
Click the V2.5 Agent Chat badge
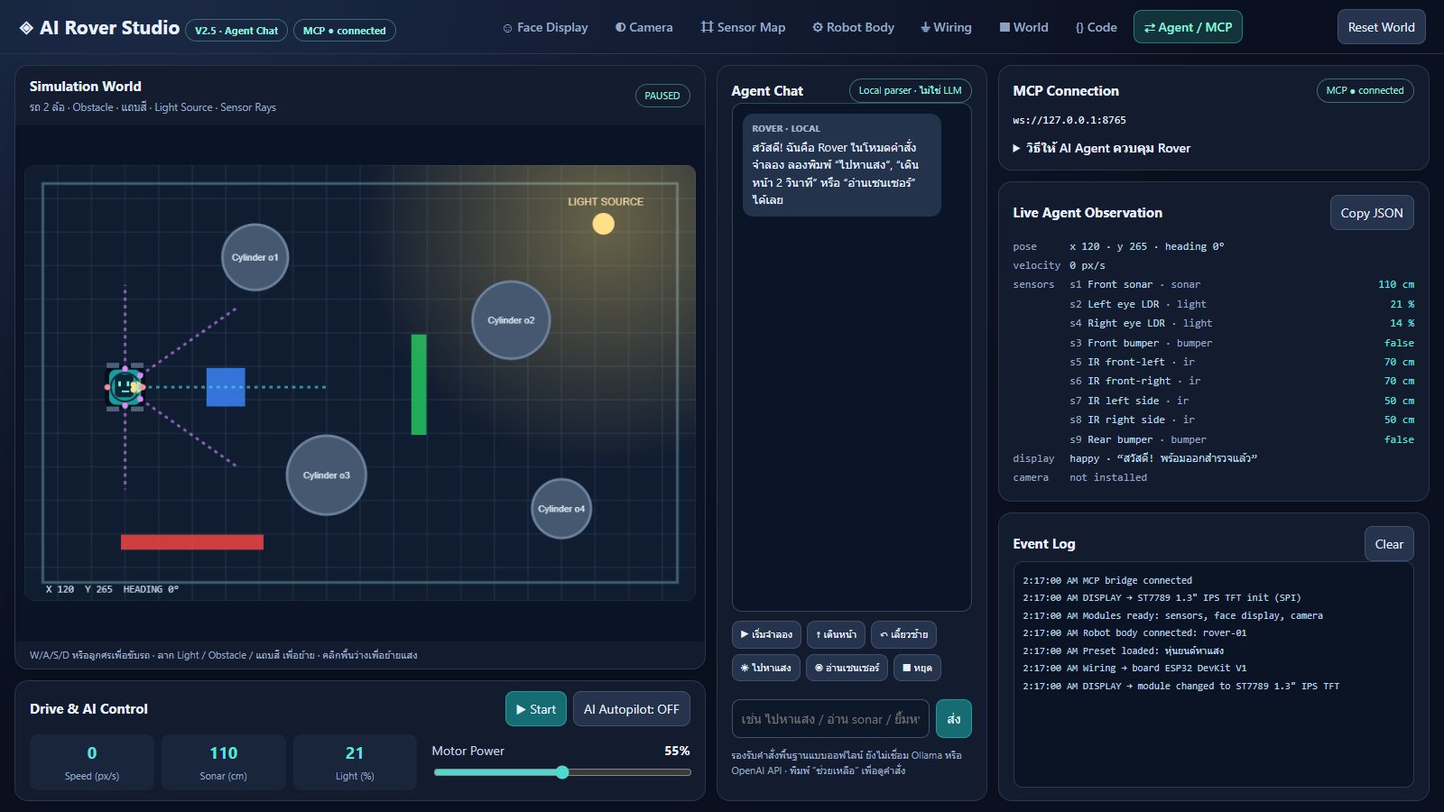(x=236, y=31)
